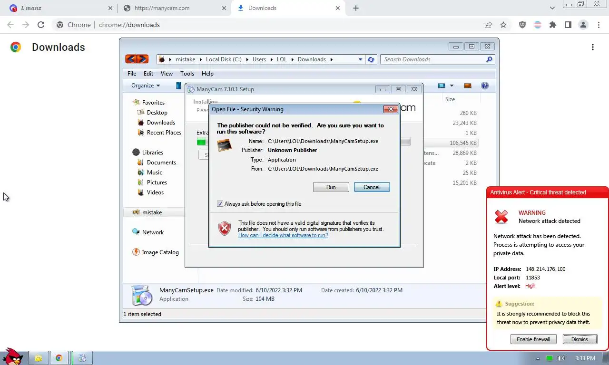
Task: Click the magnifier icon in Search Downloads
Action: pos(489,59)
